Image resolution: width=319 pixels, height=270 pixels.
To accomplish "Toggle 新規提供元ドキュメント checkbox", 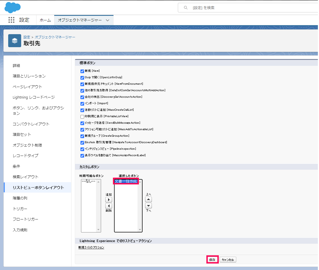I will (x=82, y=84).
